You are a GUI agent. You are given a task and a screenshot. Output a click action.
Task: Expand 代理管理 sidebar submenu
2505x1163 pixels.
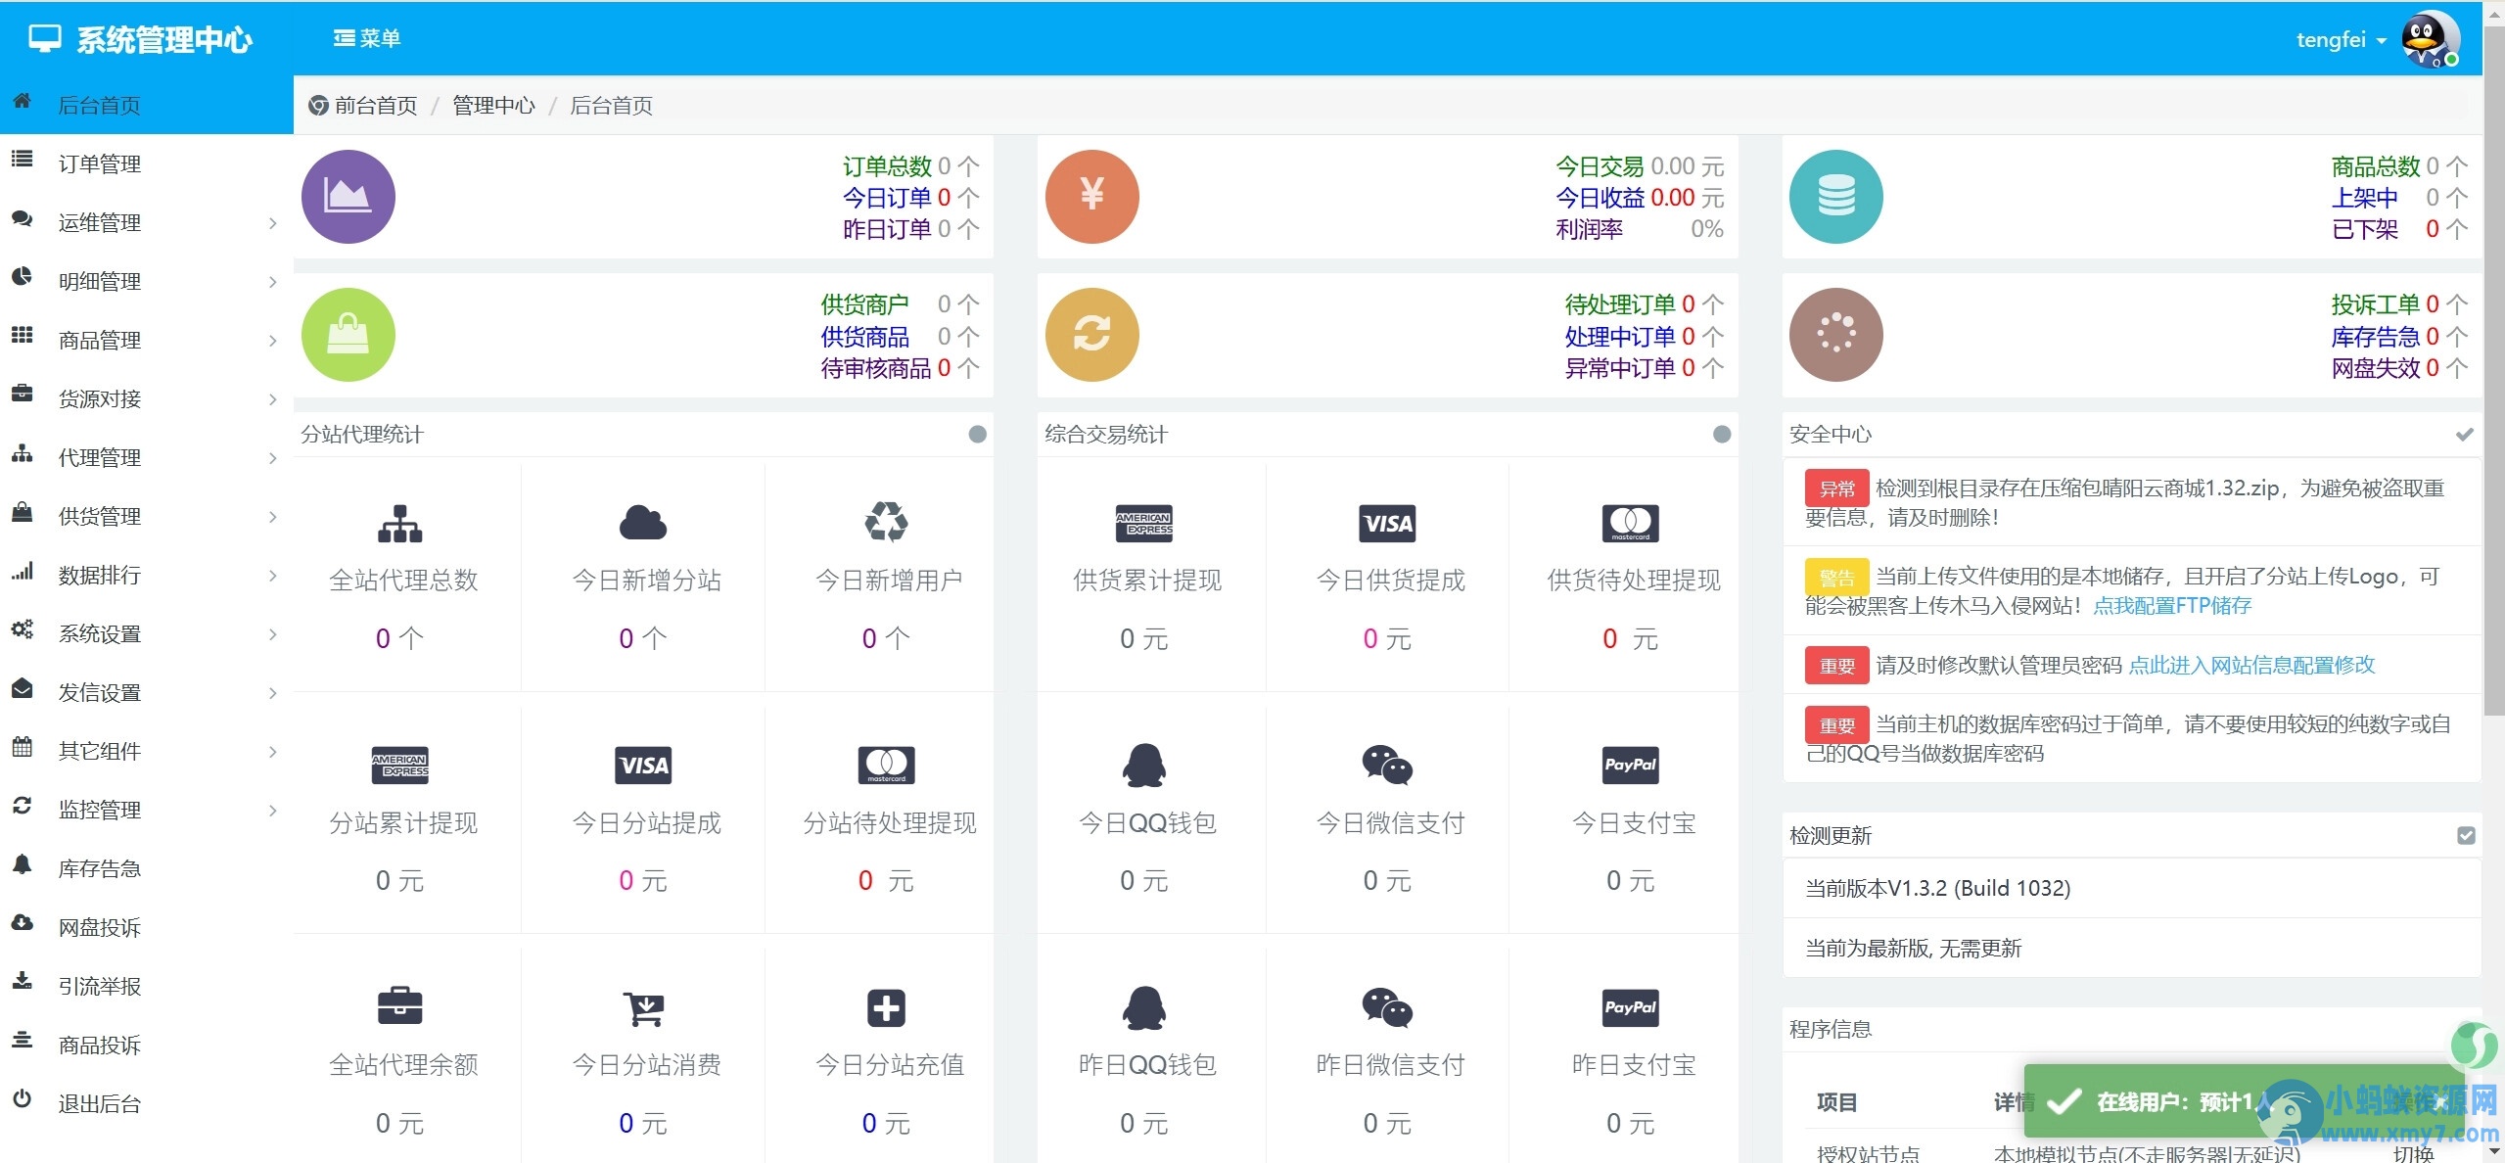pyautogui.click(x=147, y=457)
